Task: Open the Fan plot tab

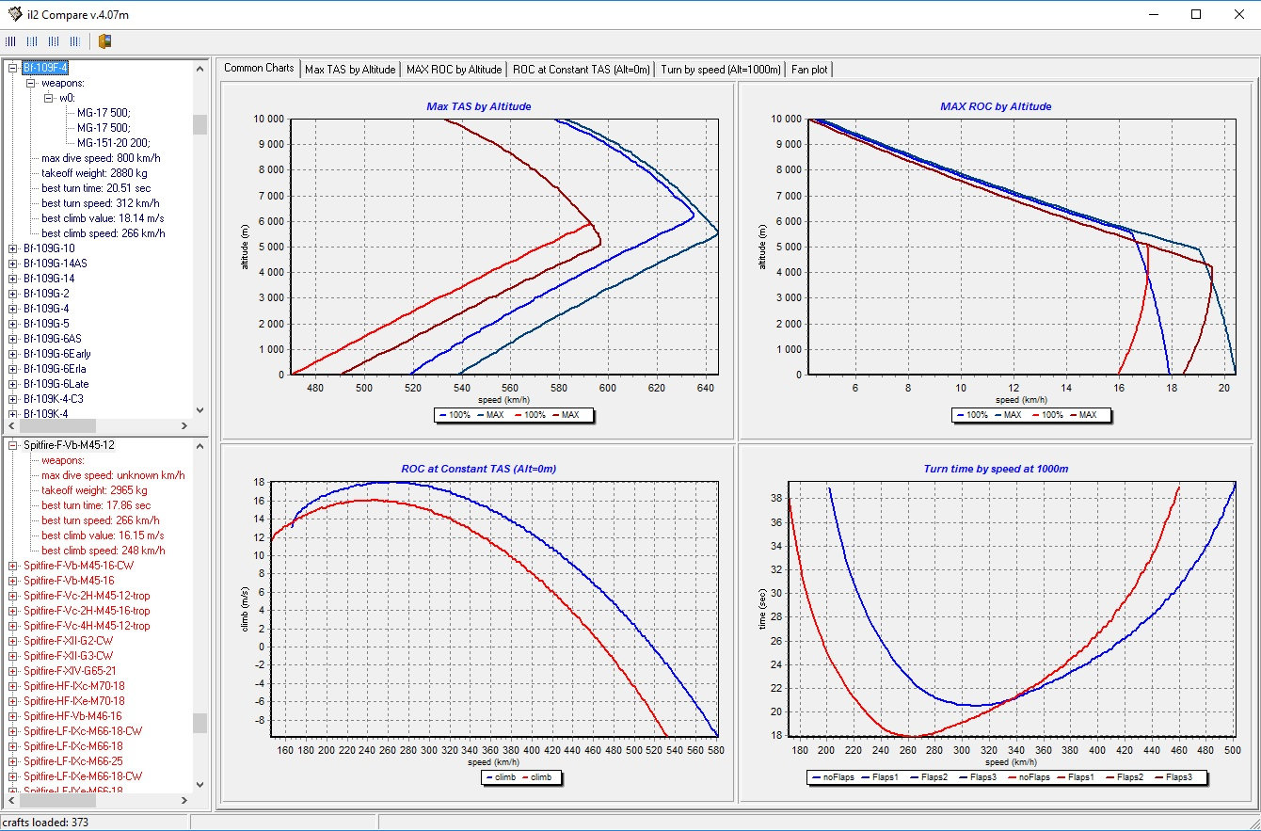Action: (x=810, y=70)
